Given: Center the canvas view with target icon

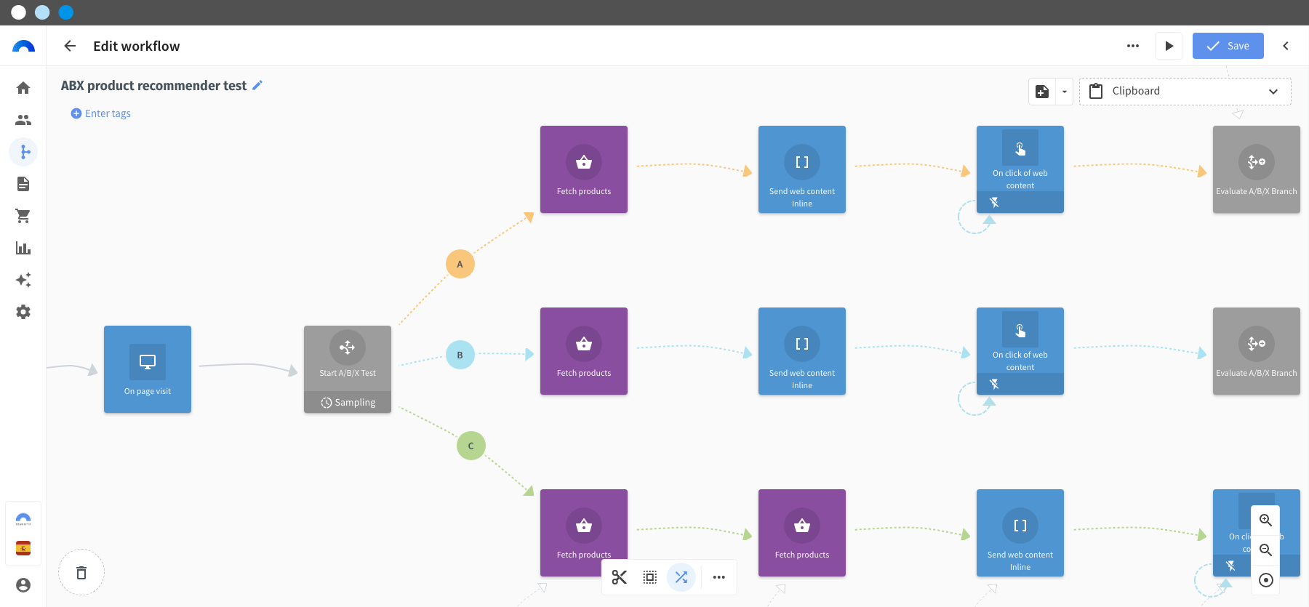Looking at the screenshot, I should [1265, 580].
